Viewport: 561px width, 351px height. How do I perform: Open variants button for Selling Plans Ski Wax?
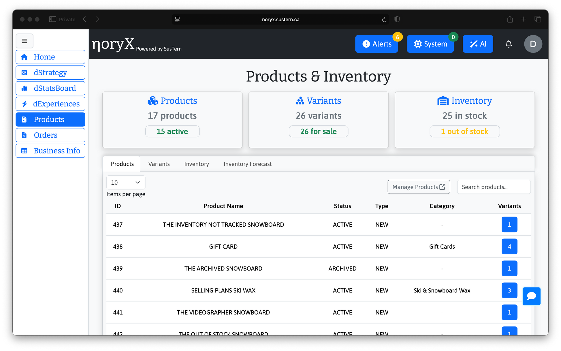509,290
